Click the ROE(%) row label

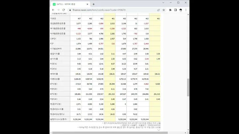[x=53, y=64]
